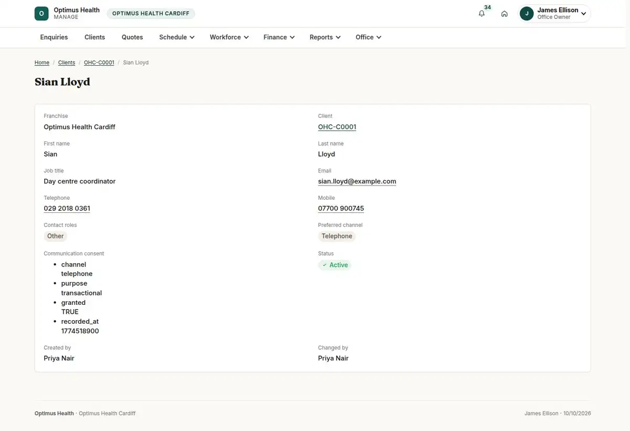Viewport: 630px width, 431px height.
Task: Expand the Workforce menu
Action: point(229,37)
